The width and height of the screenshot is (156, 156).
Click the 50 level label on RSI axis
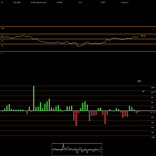(x=2, y=41)
